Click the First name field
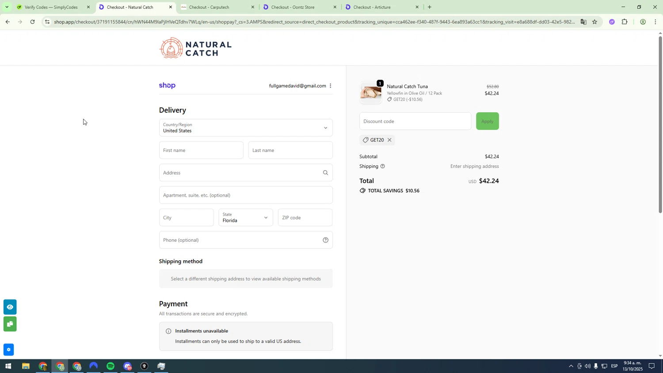 pyautogui.click(x=201, y=150)
